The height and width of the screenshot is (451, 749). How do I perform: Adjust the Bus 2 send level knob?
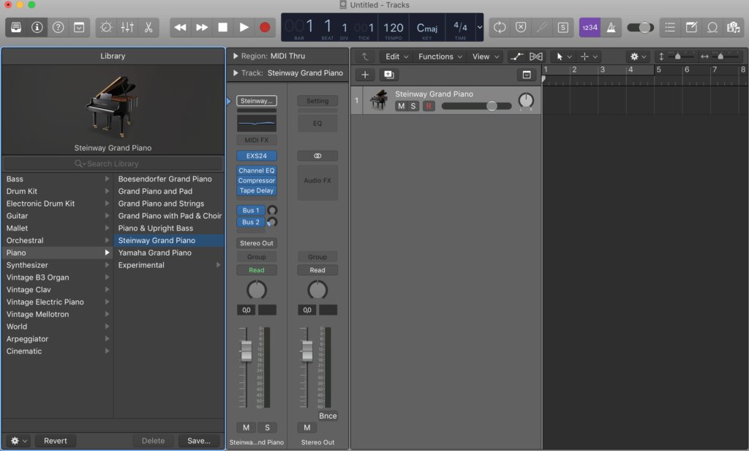[x=272, y=222]
